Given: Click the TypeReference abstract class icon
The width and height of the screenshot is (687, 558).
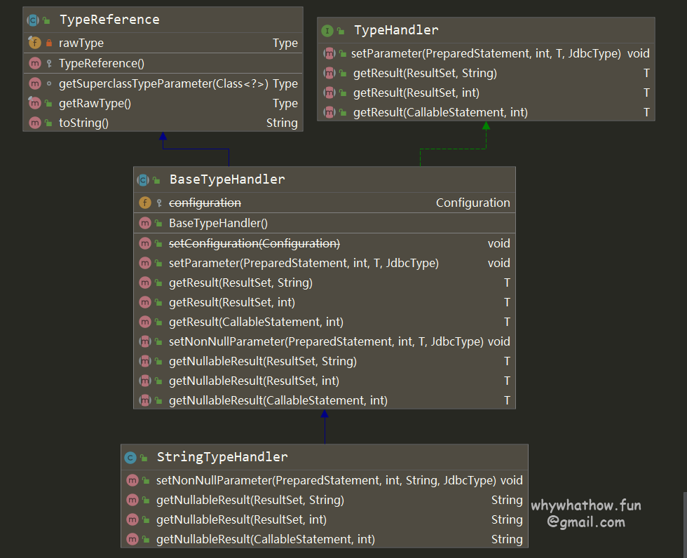Looking at the screenshot, I should pos(32,20).
